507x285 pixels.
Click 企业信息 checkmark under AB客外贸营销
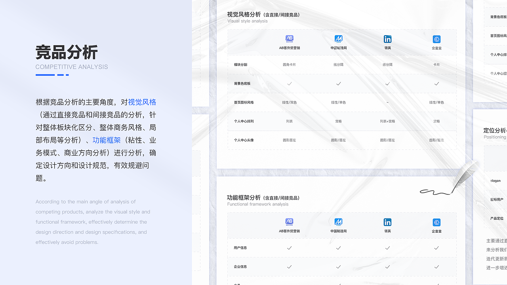[290, 267]
